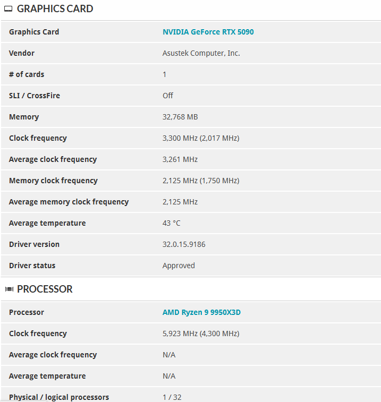Select driver version 32.0.15.9186 text

click(x=184, y=244)
